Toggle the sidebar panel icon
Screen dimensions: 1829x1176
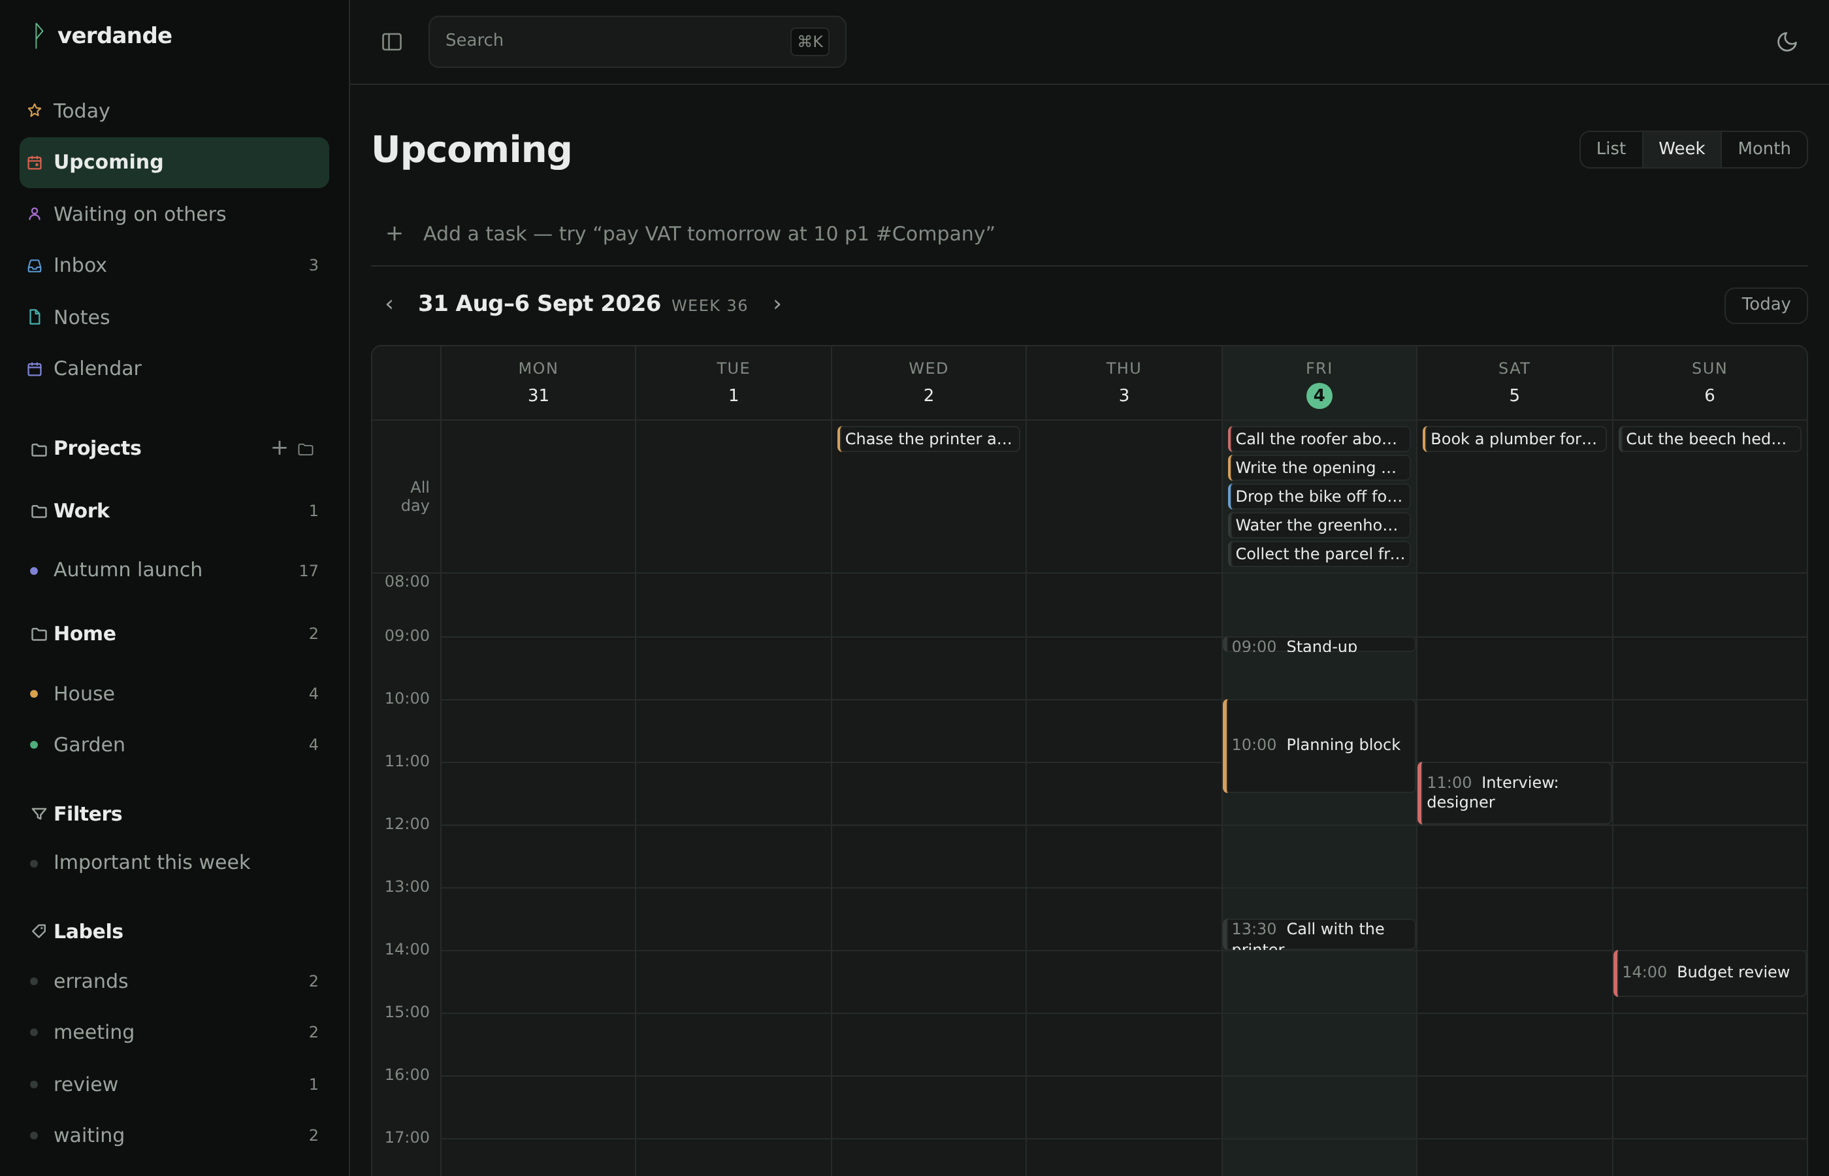[x=391, y=42]
